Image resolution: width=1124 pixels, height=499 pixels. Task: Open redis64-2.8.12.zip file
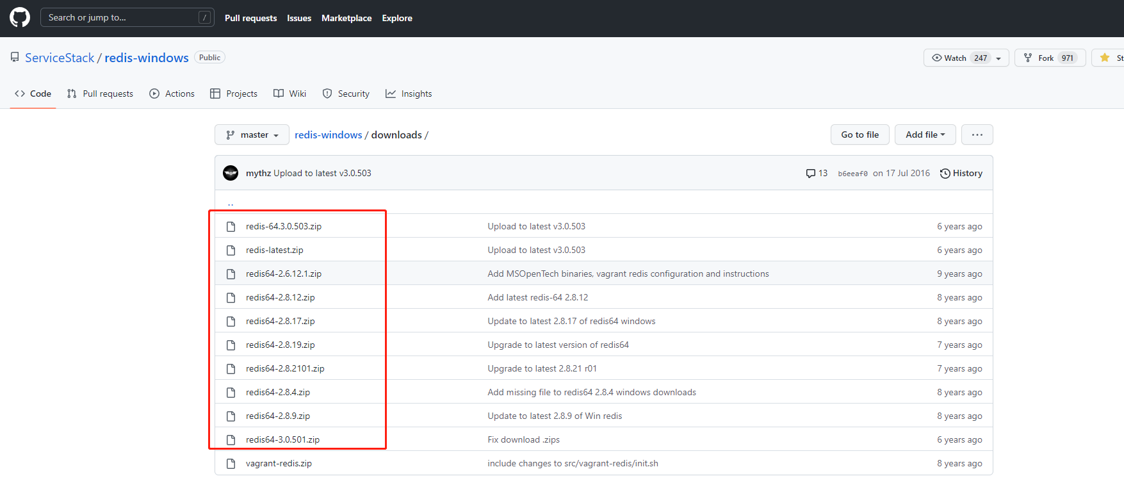(281, 297)
